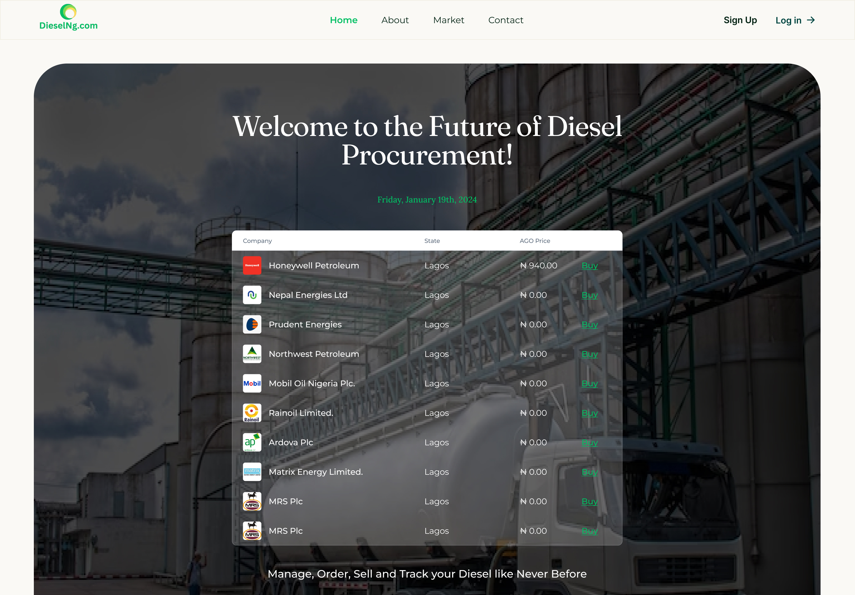Image resolution: width=855 pixels, height=595 pixels.
Task: Click the DieselNg.com logo
Action: [x=69, y=17]
